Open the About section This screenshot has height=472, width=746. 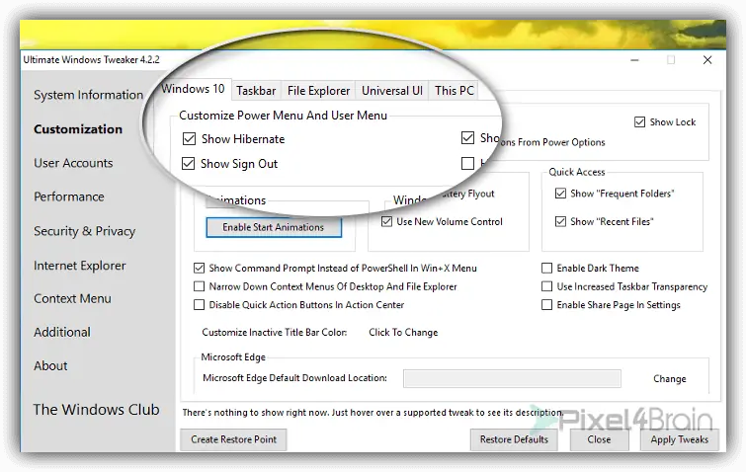click(50, 365)
